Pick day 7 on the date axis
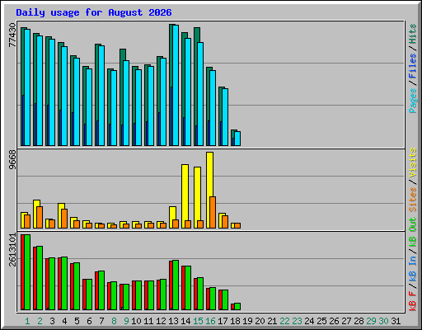This screenshot has width=422, height=330. point(101,321)
